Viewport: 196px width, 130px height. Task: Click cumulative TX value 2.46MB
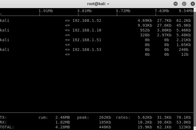[x=62, y=117]
